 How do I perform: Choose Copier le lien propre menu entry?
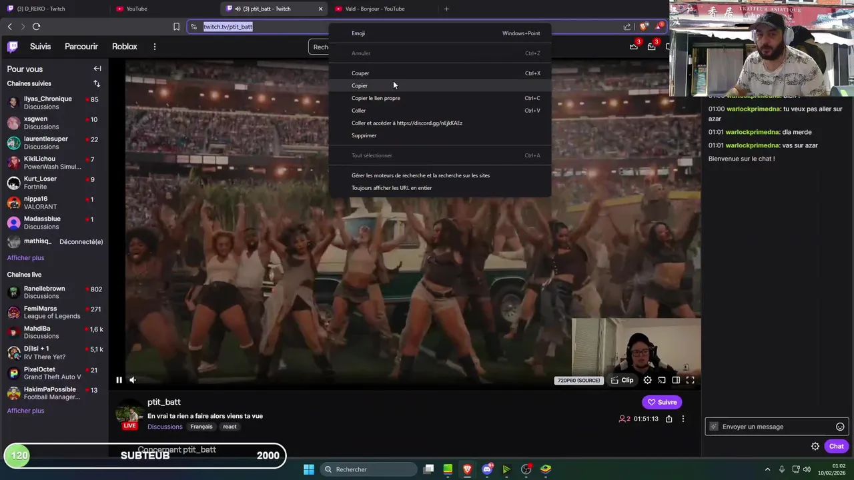440,98
